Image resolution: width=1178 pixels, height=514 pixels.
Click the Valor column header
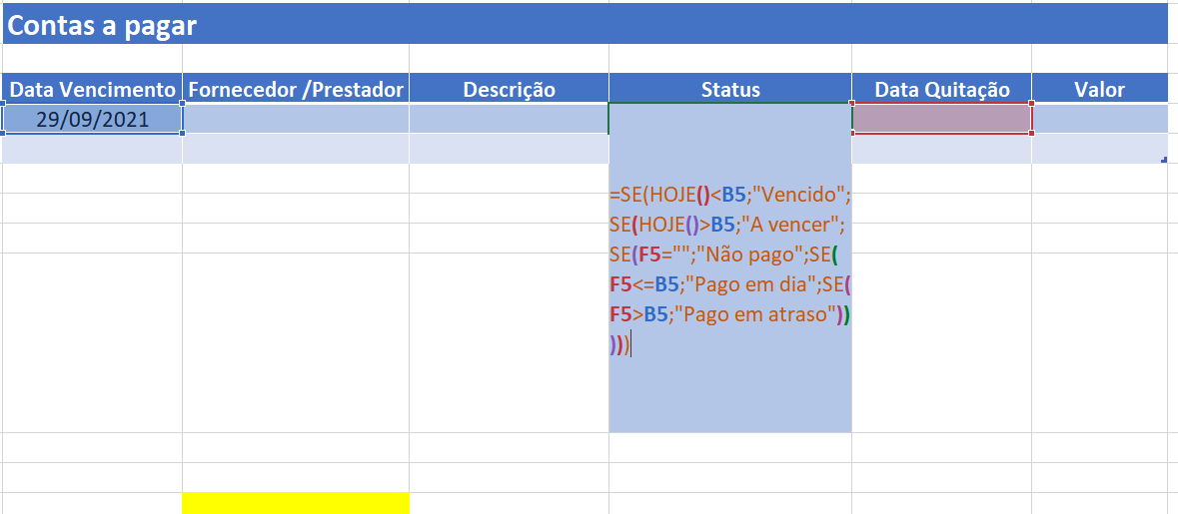coord(1100,89)
